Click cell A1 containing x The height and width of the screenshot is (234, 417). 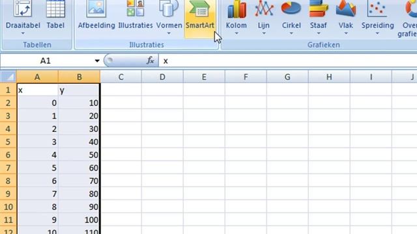pyautogui.click(x=38, y=90)
